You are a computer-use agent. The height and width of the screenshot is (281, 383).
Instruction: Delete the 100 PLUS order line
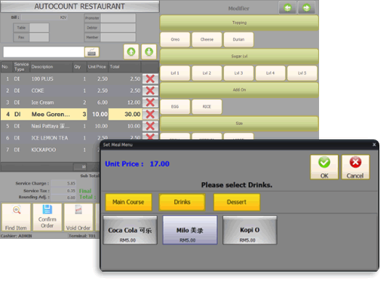click(x=150, y=79)
